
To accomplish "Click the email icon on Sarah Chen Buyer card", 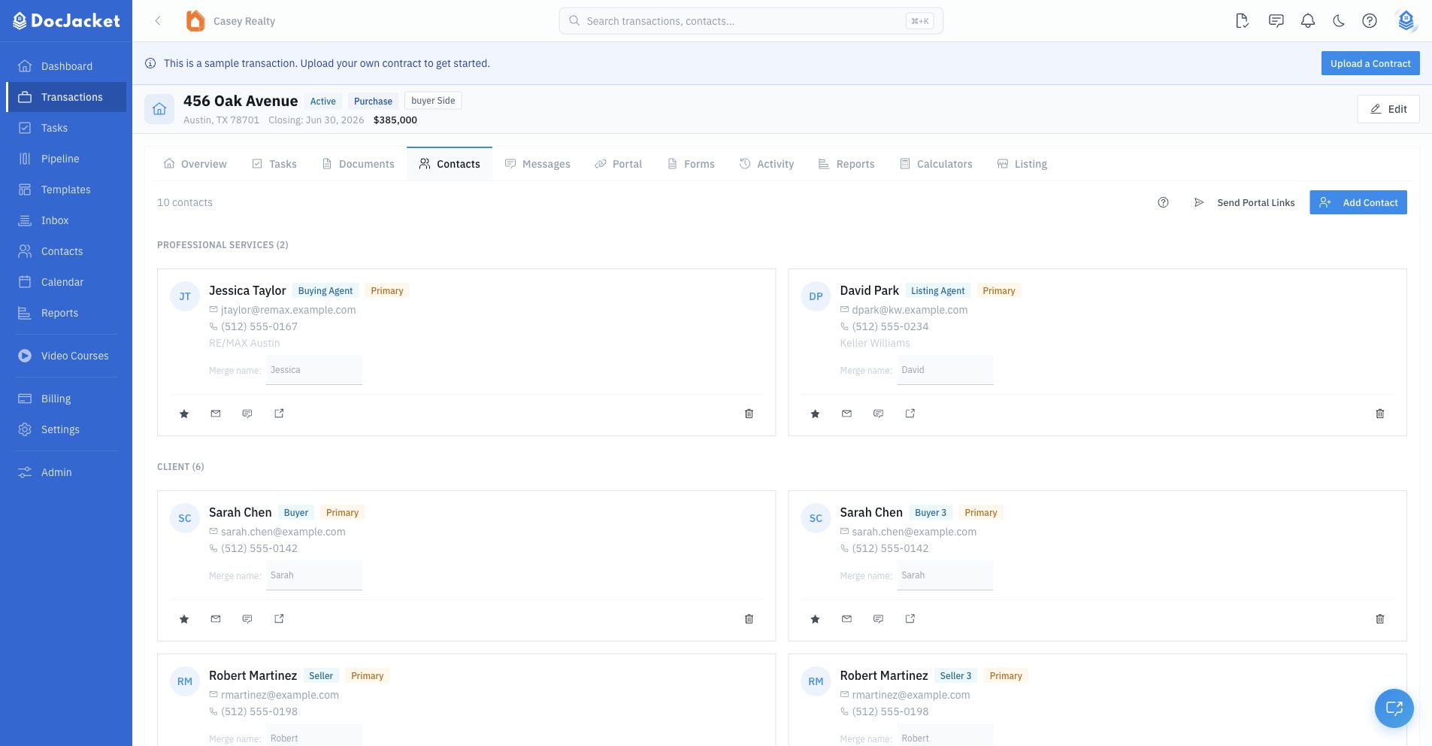I will (216, 619).
